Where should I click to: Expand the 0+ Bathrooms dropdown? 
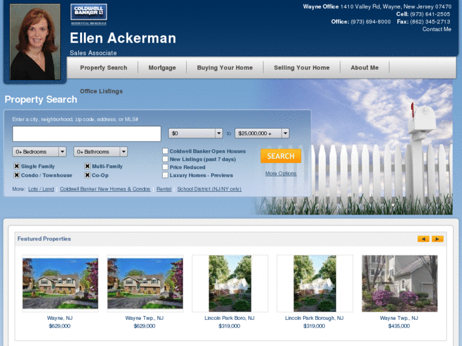click(x=100, y=152)
